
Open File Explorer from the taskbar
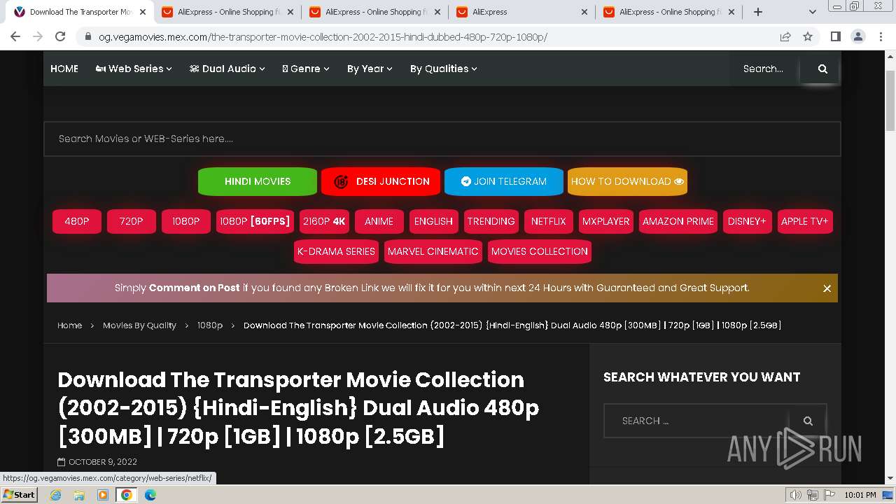(x=79, y=495)
